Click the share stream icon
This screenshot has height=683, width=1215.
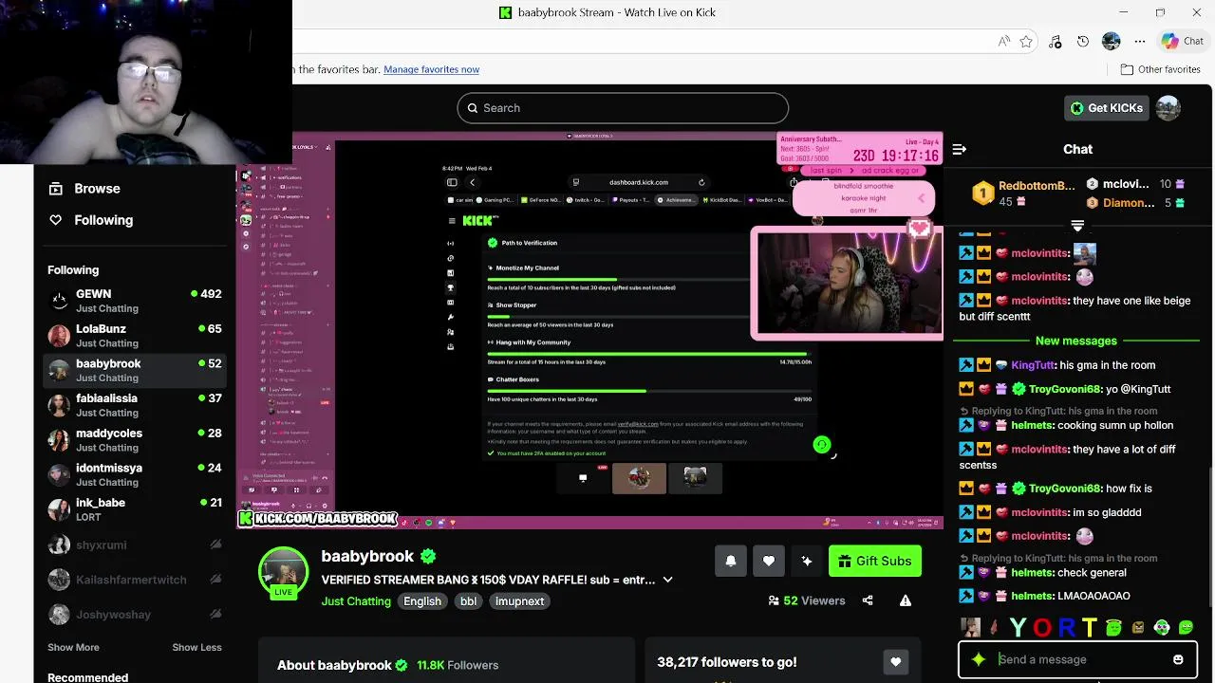[x=868, y=600]
